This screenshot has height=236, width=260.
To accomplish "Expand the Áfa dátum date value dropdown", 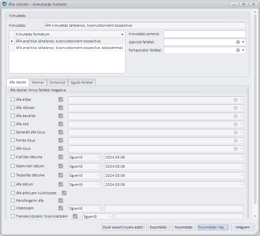I will pos(242,184).
